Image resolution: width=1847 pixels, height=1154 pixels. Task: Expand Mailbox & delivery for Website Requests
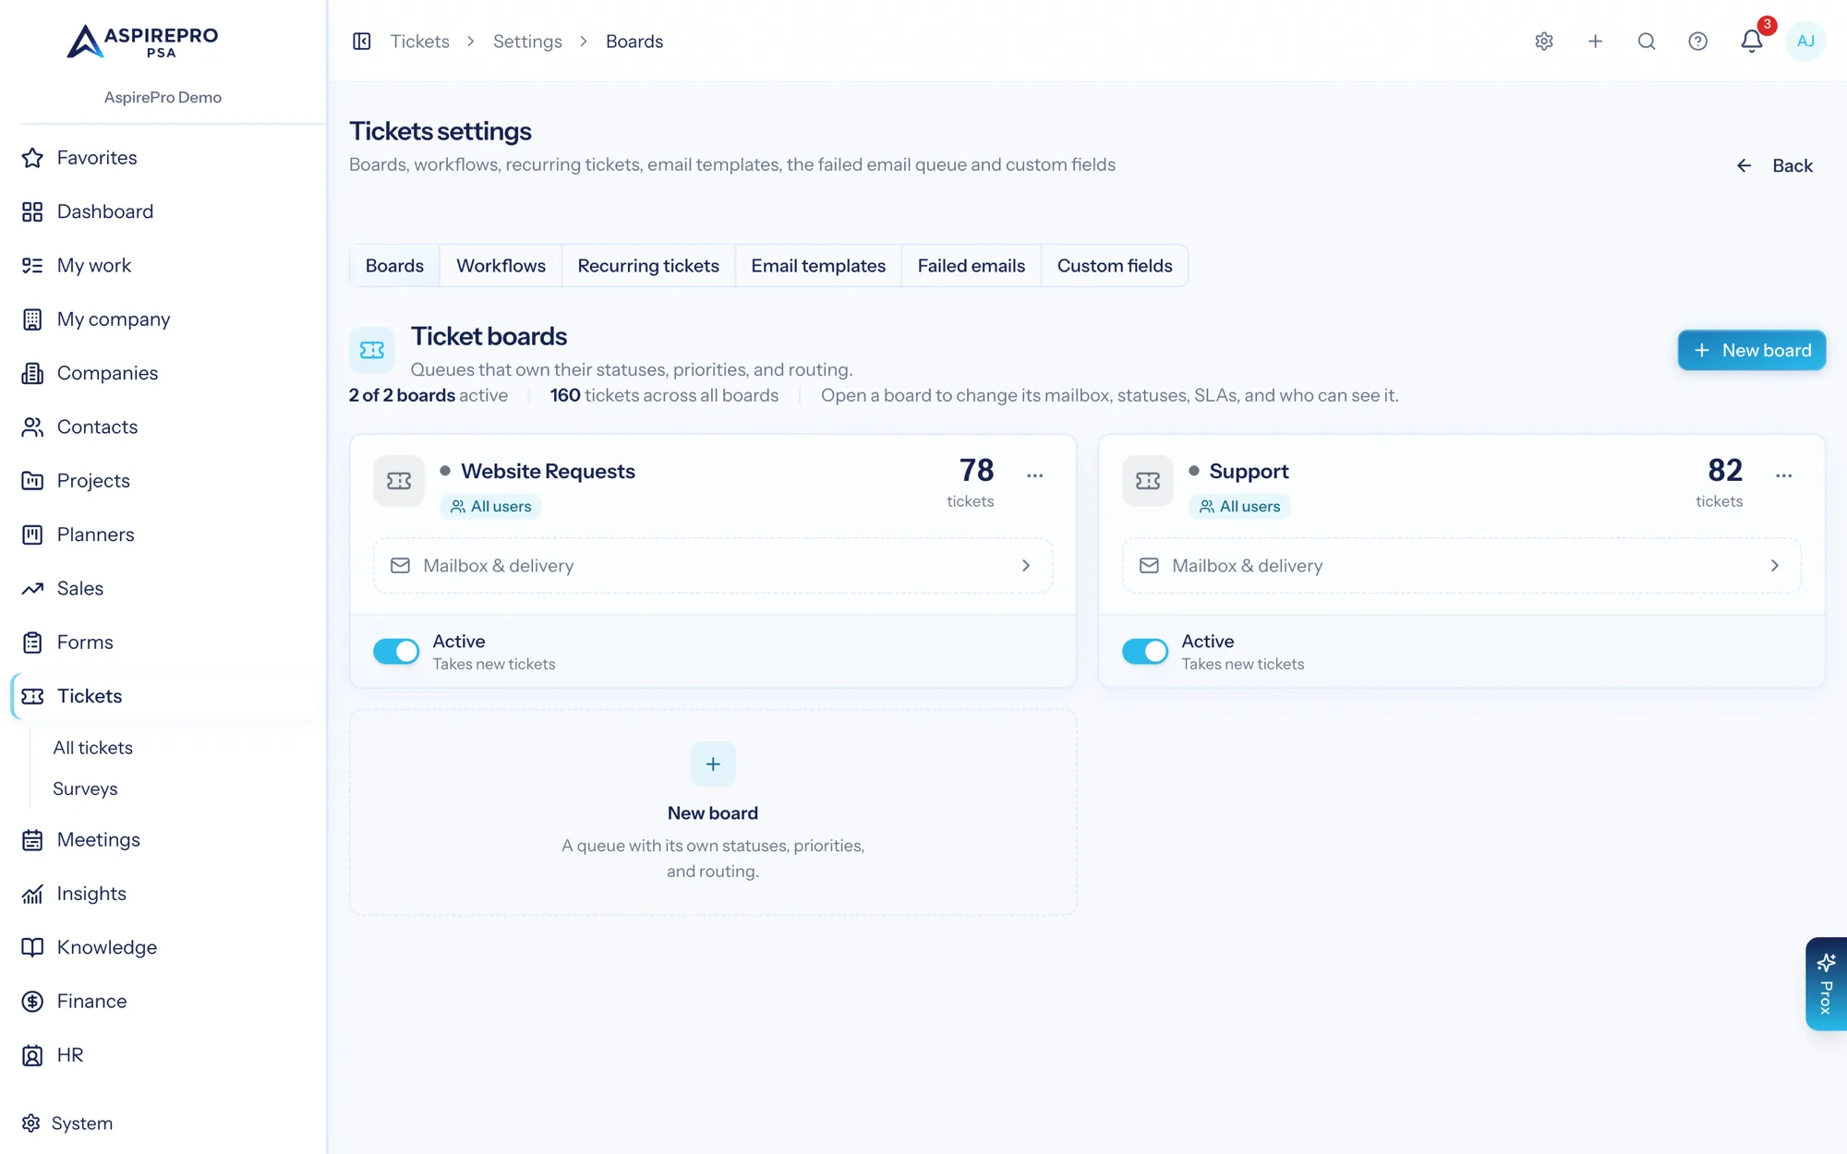click(713, 566)
